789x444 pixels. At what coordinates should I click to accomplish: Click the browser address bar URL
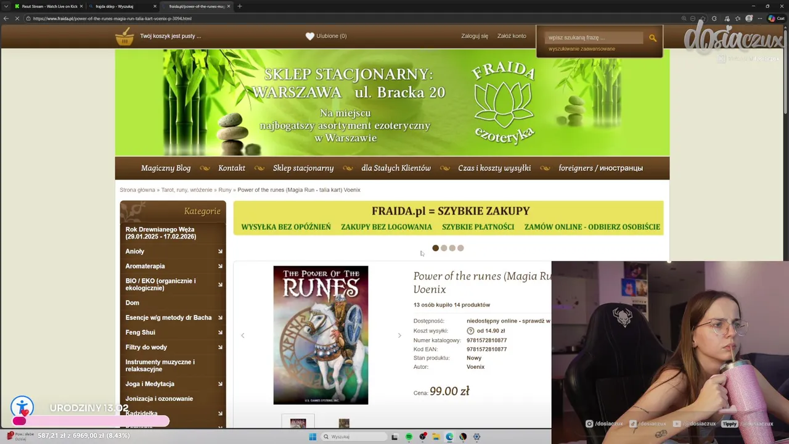coord(112,18)
